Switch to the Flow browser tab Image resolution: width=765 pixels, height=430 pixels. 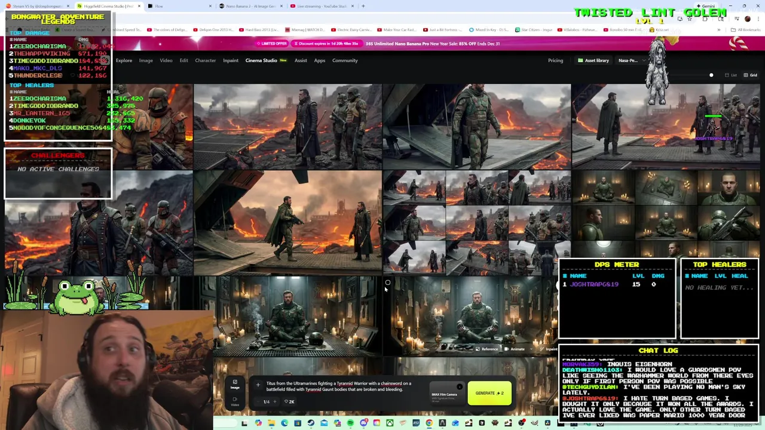pos(179,6)
